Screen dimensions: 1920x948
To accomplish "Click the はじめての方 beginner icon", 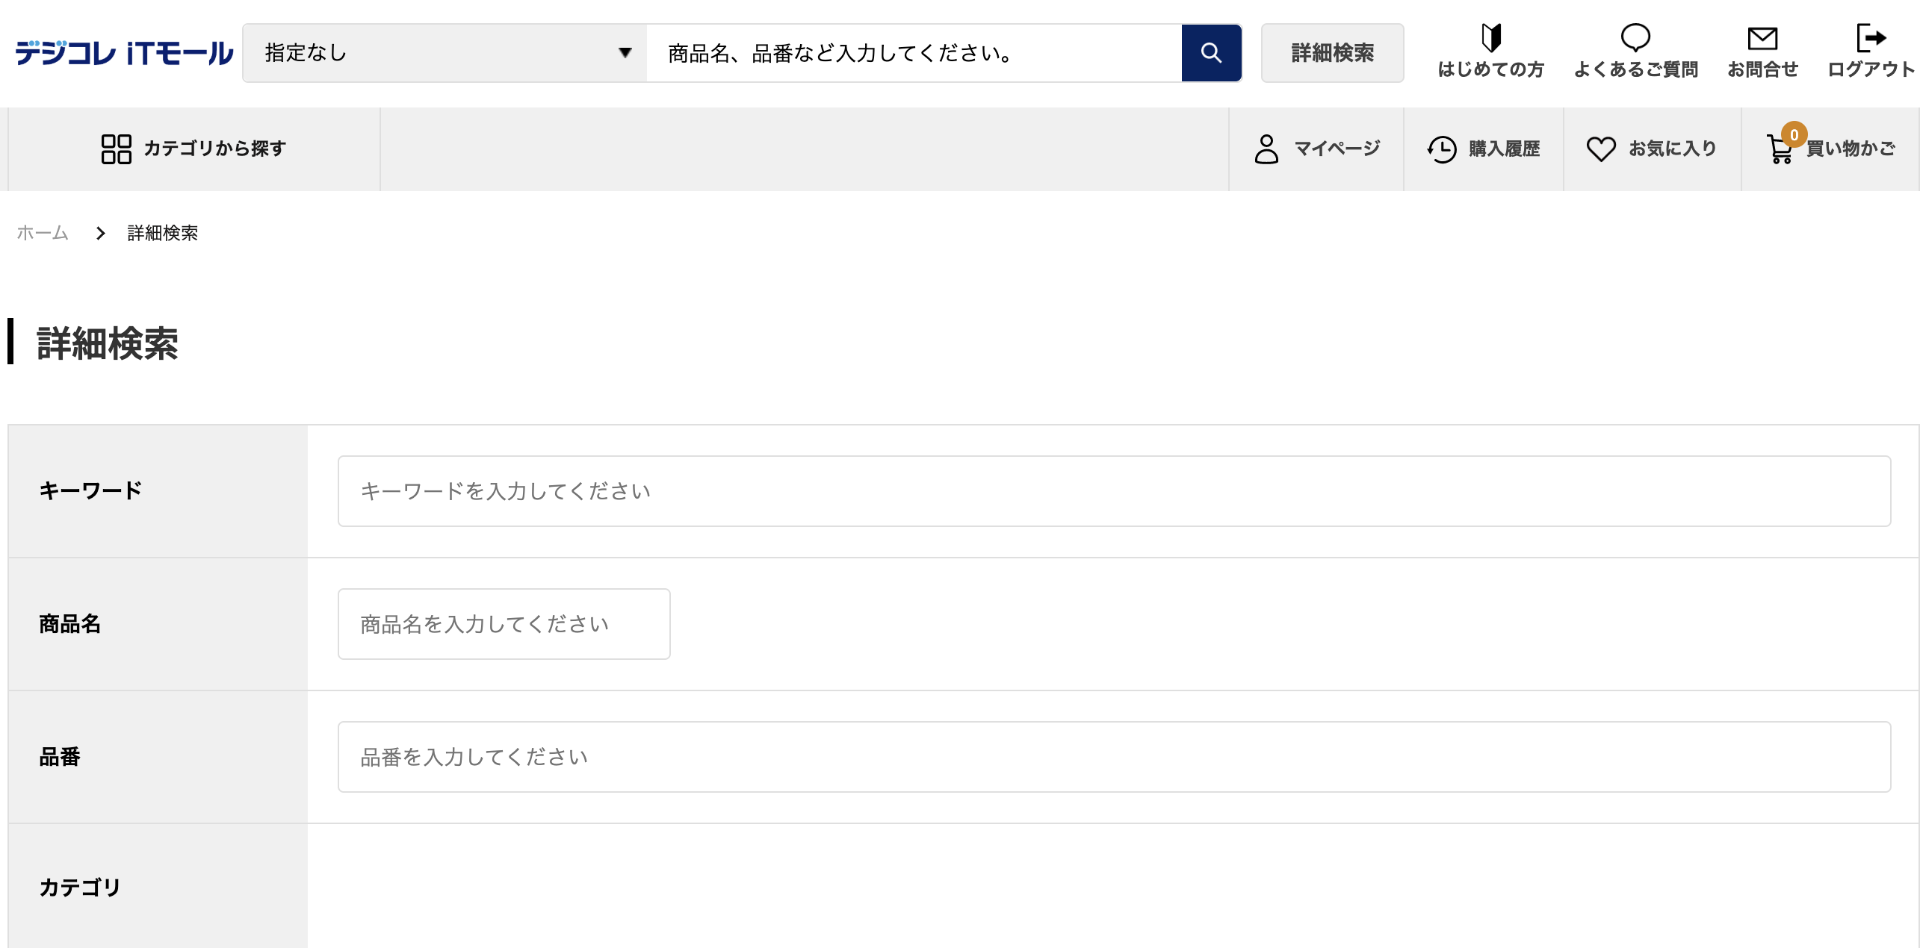I will click(x=1490, y=39).
